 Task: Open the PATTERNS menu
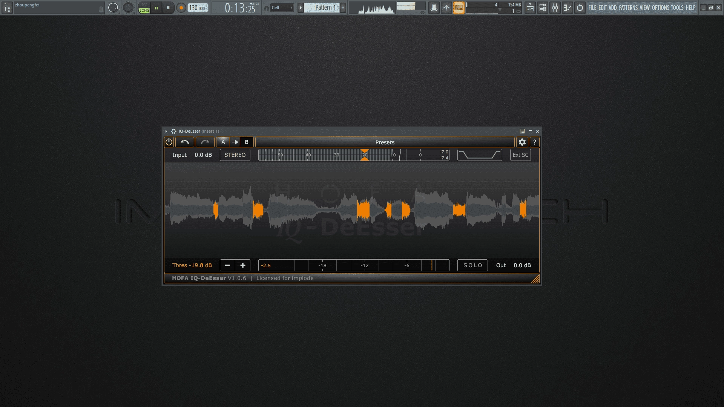(x=628, y=8)
